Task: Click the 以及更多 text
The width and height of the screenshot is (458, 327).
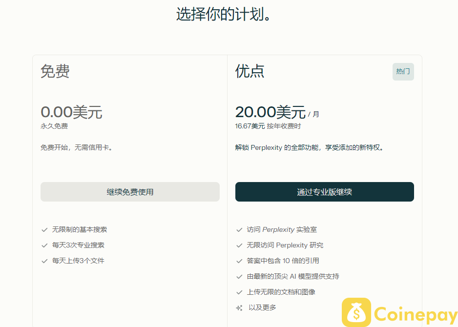Action: click(262, 307)
